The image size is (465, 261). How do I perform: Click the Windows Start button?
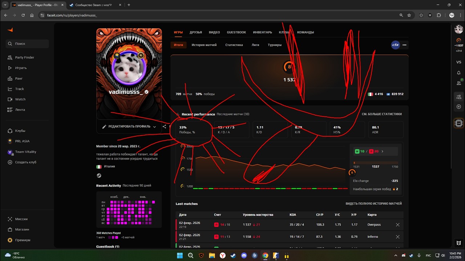[180, 256]
